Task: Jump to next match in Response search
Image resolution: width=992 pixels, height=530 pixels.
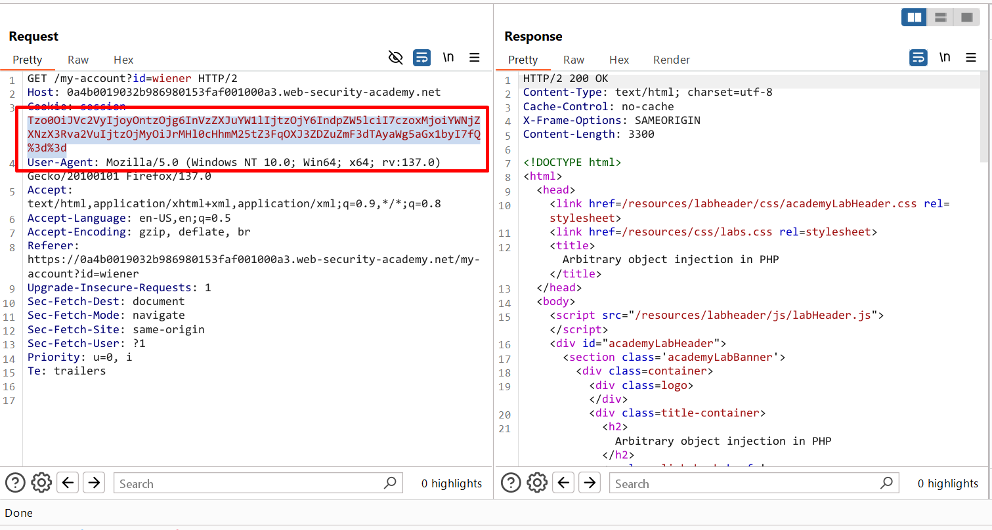Action: (x=590, y=483)
